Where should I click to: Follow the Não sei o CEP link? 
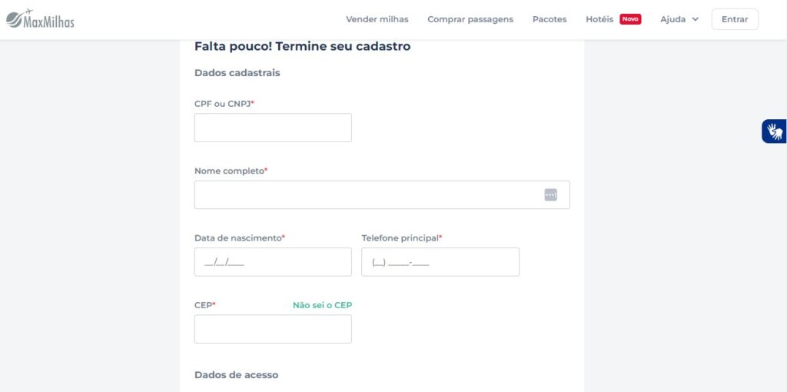pyautogui.click(x=322, y=305)
